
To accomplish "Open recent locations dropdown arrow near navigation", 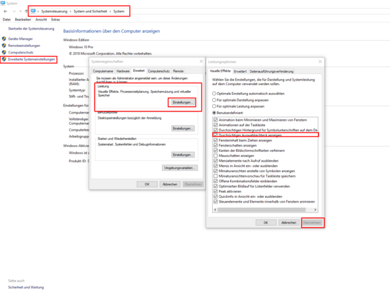I will (20, 11).
